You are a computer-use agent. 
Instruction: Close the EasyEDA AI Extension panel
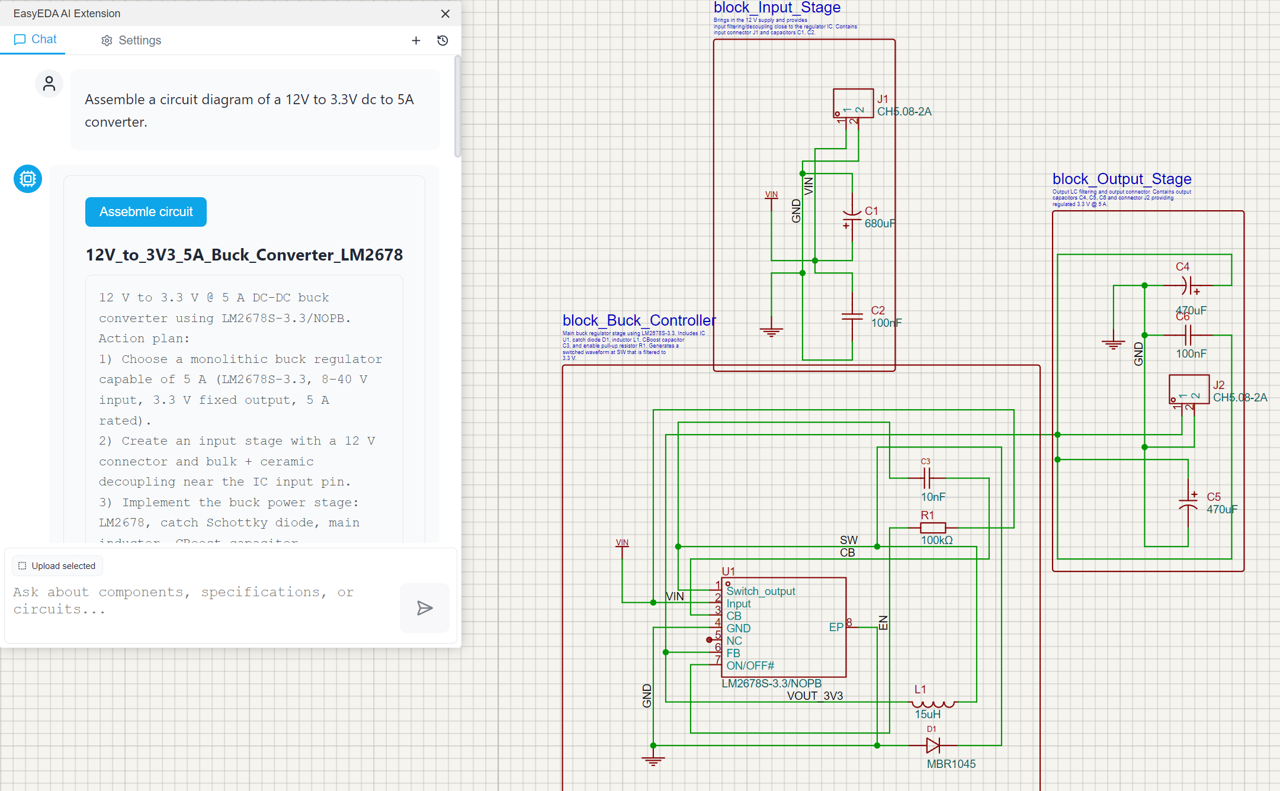[445, 14]
